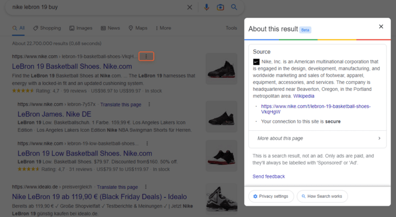The image size is (396, 217).
Task: Click 'Translate this page' for Nike DE result
Action: [x=120, y=104]
